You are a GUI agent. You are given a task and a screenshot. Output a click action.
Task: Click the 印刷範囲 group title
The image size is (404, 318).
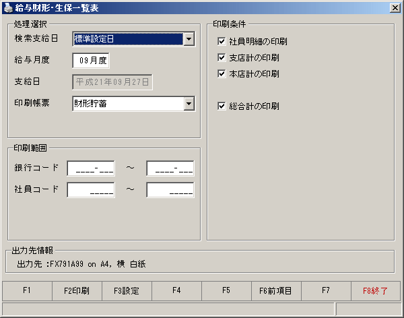pos(30,148)
